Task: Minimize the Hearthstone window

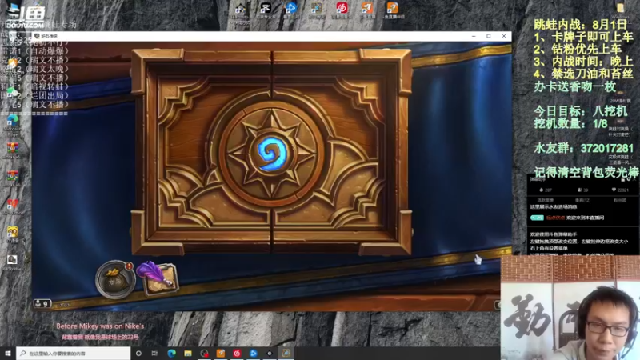Action: click(x=474, y=36)
